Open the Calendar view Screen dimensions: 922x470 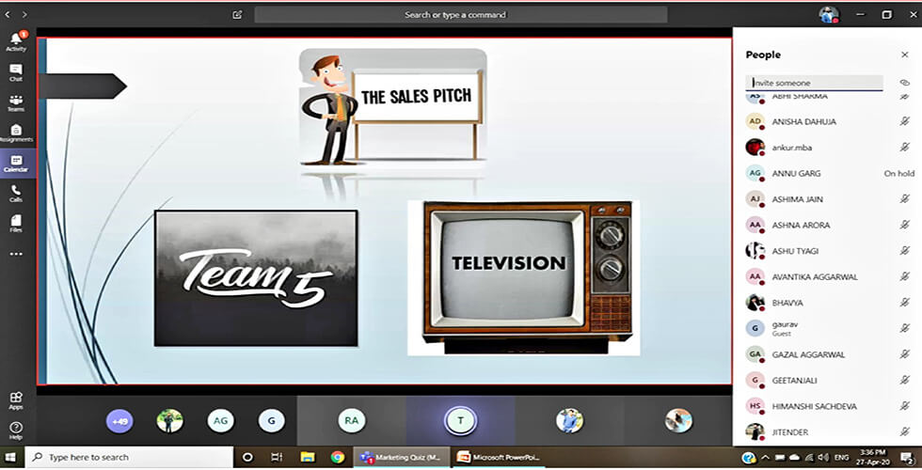coord(15,164)
